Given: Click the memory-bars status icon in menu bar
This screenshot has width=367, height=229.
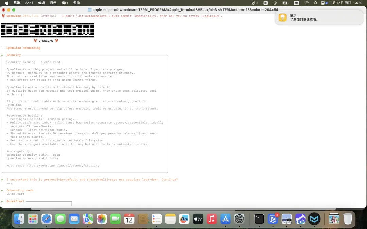Looking at the screenshot, I should coord(265,3).
